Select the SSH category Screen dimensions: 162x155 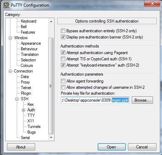pos(25,99)
